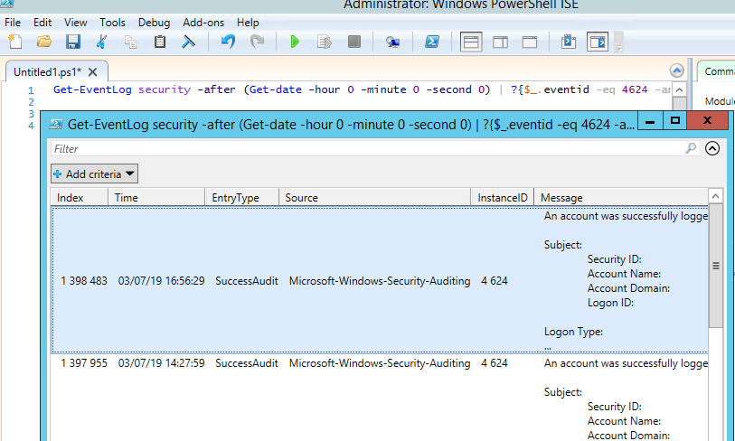Show script pane on top layout icon
The height and width of the screenshot is (441, 735).
pos(471,42)
